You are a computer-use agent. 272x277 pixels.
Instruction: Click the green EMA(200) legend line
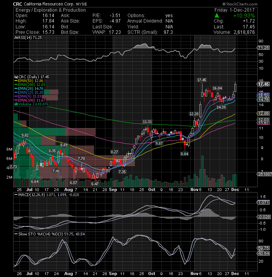[x=16, y=85]
